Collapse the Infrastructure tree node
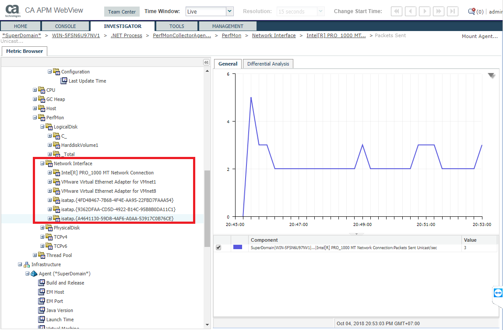This screenshot has width=503, height=330. tap(20, 264)
